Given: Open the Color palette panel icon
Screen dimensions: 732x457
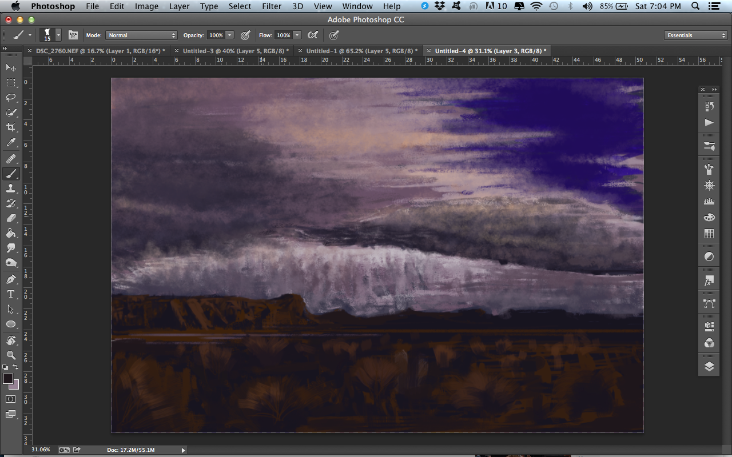Looking at the screenshot, I should [709, 218].
